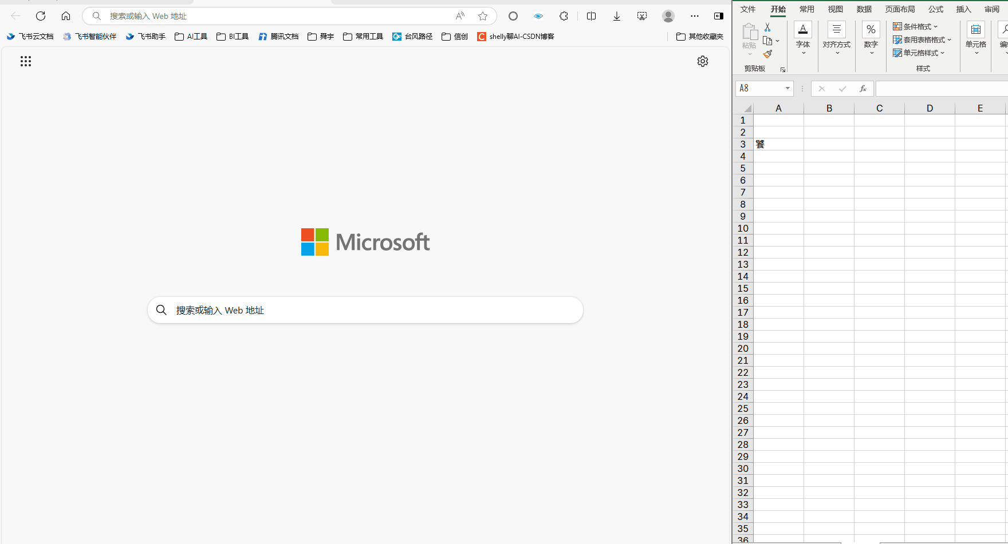
Task: Open the 腾讯文档 bookmark
Action: [x=278, y=36]
